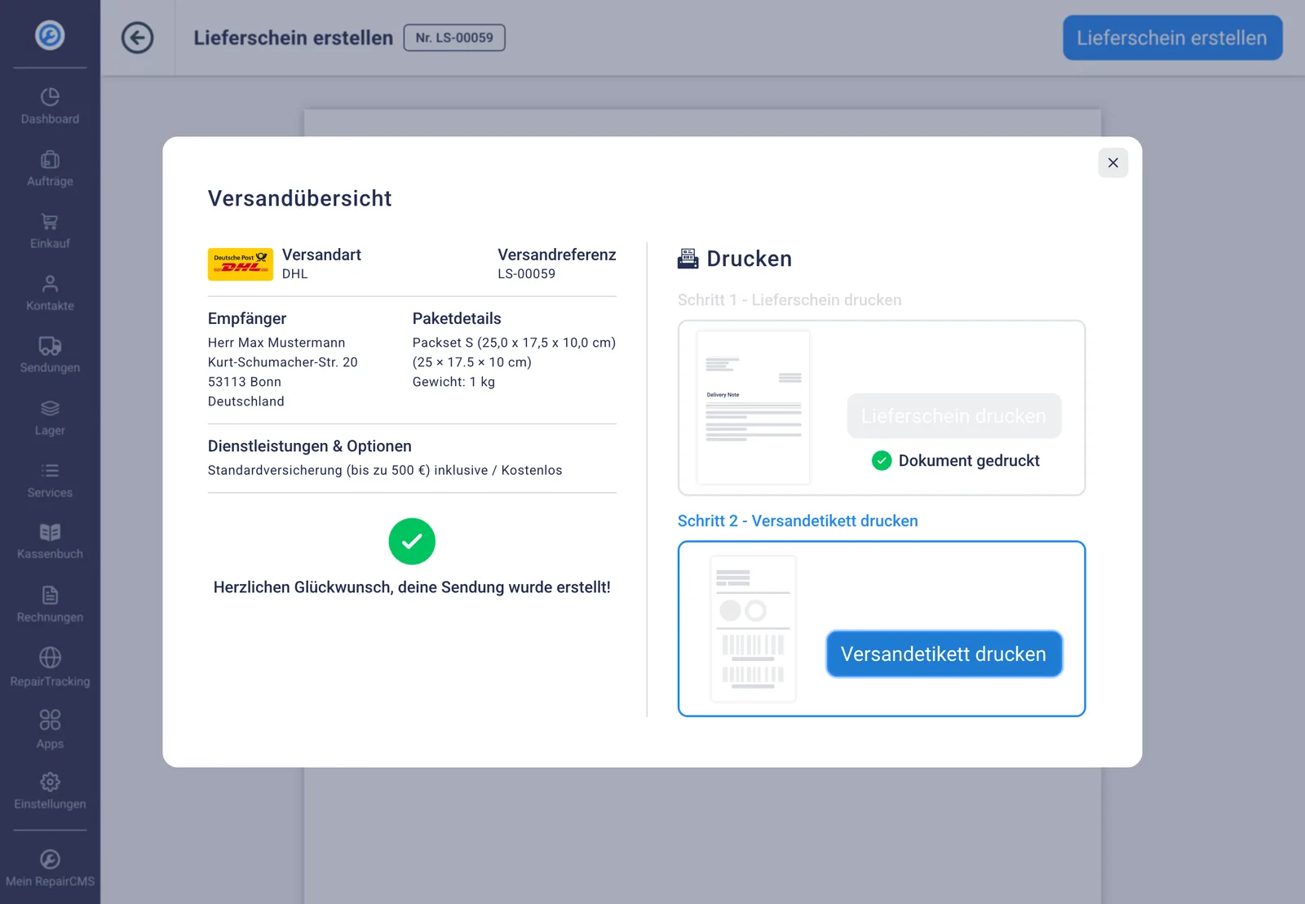Click Dienstleistungen & Optionen heading
The width and height of the screenshot is (1305, 904).
pos(310,446)
